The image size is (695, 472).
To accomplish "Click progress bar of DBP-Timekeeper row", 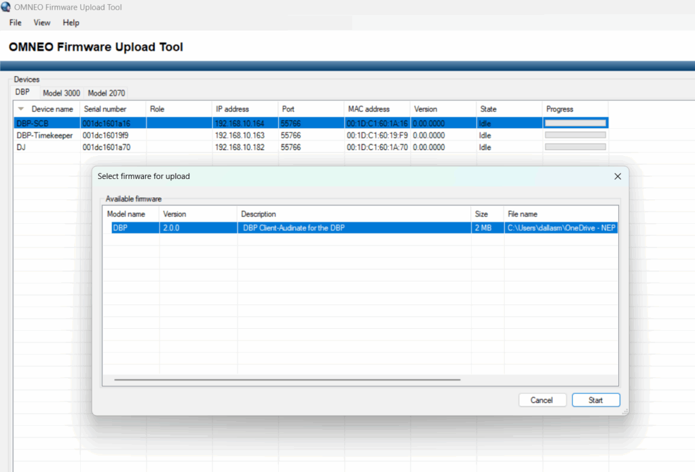I will point(576,135).
